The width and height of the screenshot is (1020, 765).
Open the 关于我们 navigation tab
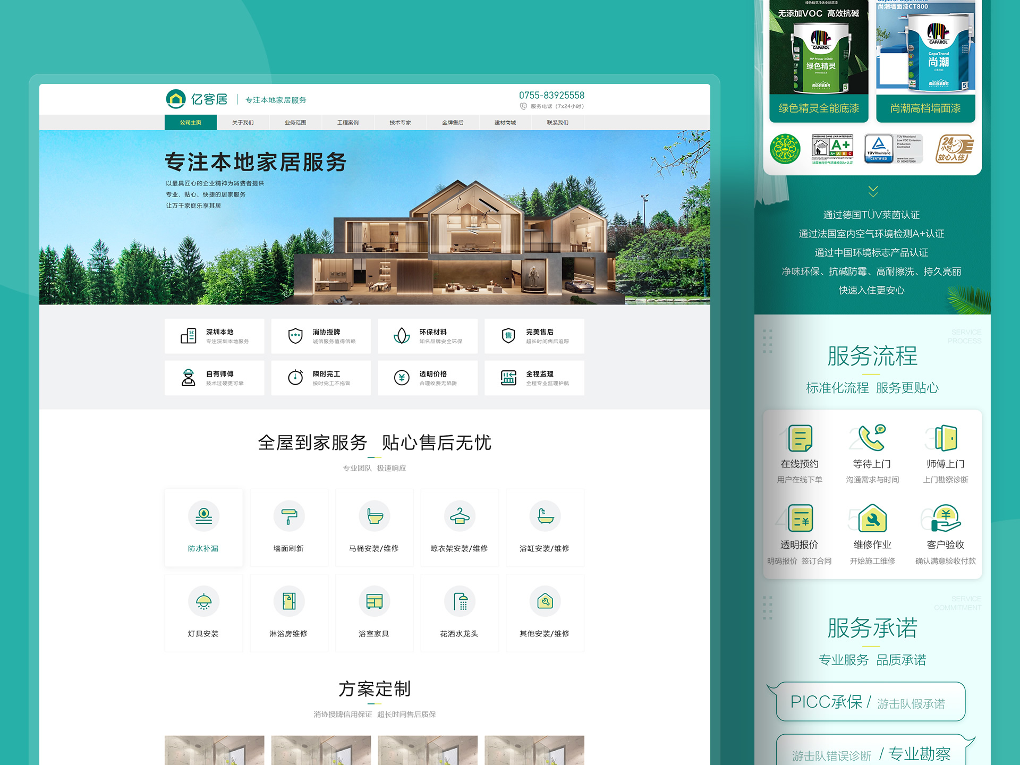243,123
